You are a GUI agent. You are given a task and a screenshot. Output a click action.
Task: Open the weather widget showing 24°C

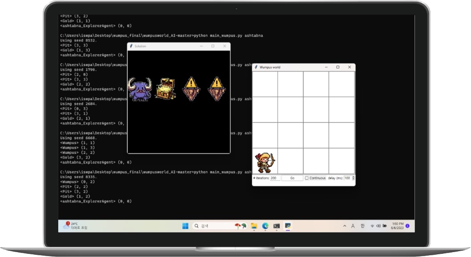pyautogui.click(x=76, y=226)
